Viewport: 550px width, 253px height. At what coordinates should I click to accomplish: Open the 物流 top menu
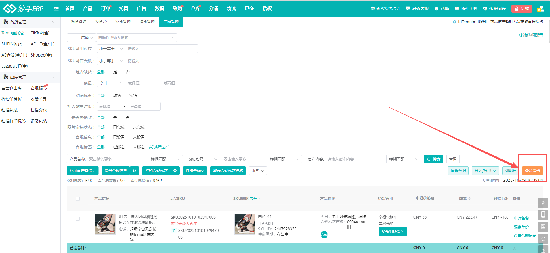pyautogui.click(x=231, y=8)
